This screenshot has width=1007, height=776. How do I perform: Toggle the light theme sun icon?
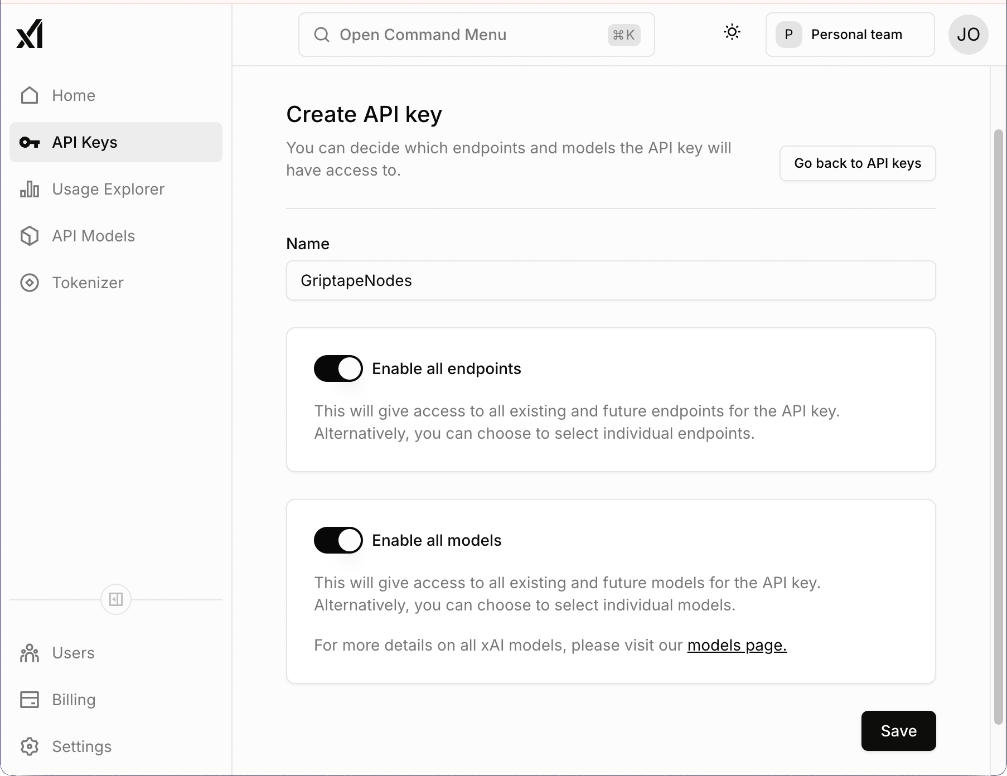[732, 32]
